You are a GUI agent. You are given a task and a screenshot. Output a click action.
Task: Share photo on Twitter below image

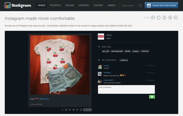click(70, 110)
